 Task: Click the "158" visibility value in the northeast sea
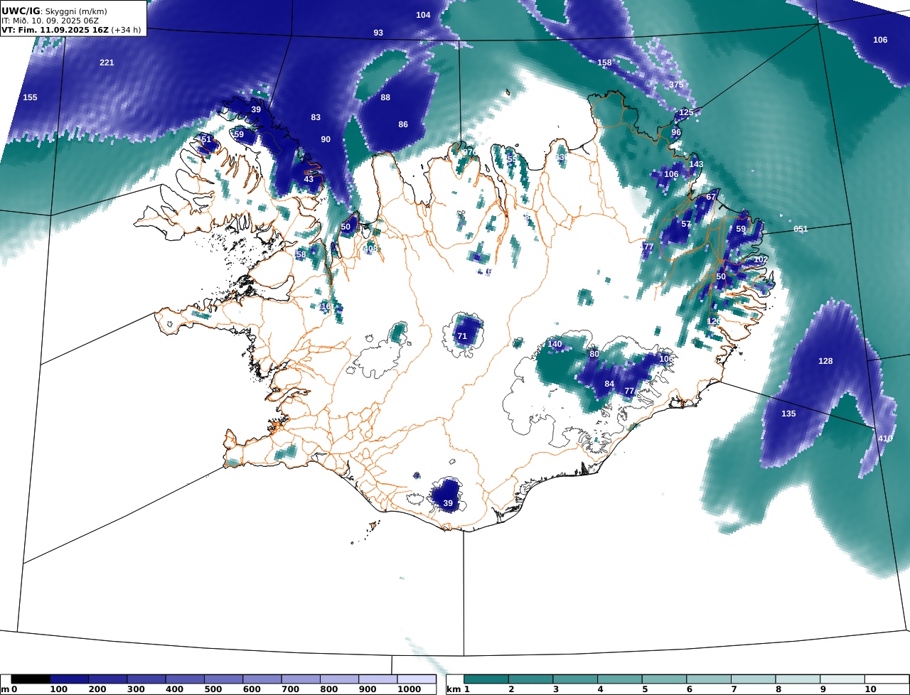(604, 63)
